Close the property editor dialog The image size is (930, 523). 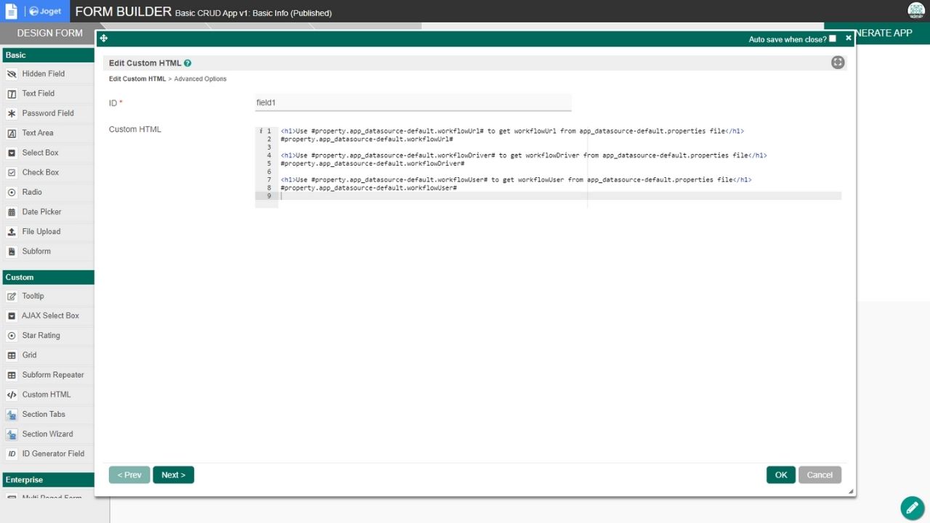point(848,38)
